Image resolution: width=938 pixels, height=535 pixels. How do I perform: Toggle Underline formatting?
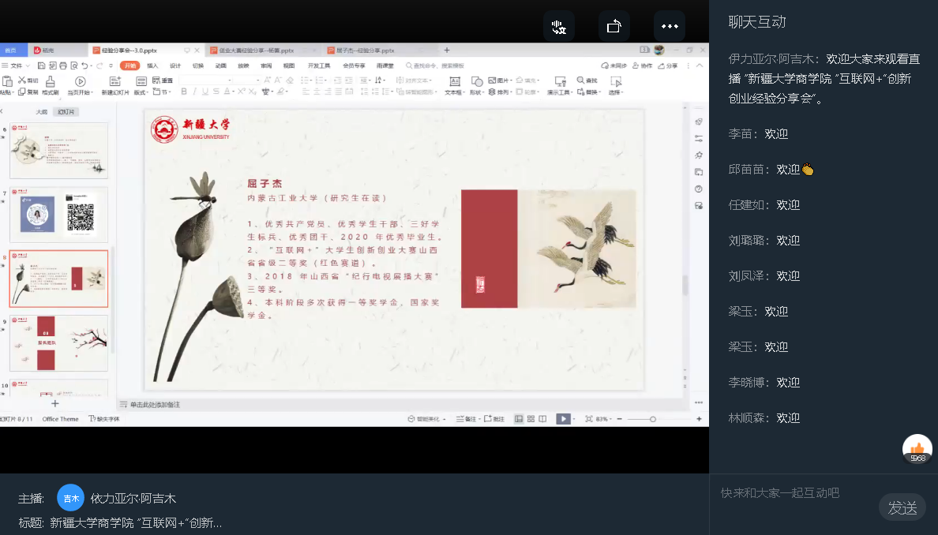(x=205, y=92)
